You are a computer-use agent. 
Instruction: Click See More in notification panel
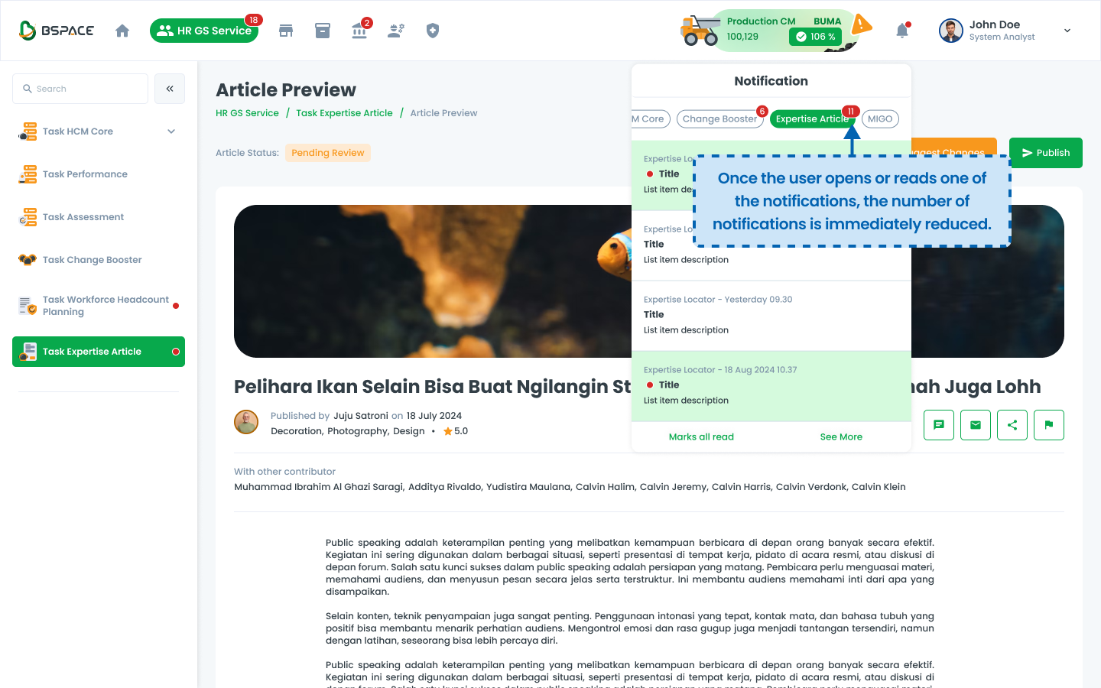click(841, 437)
